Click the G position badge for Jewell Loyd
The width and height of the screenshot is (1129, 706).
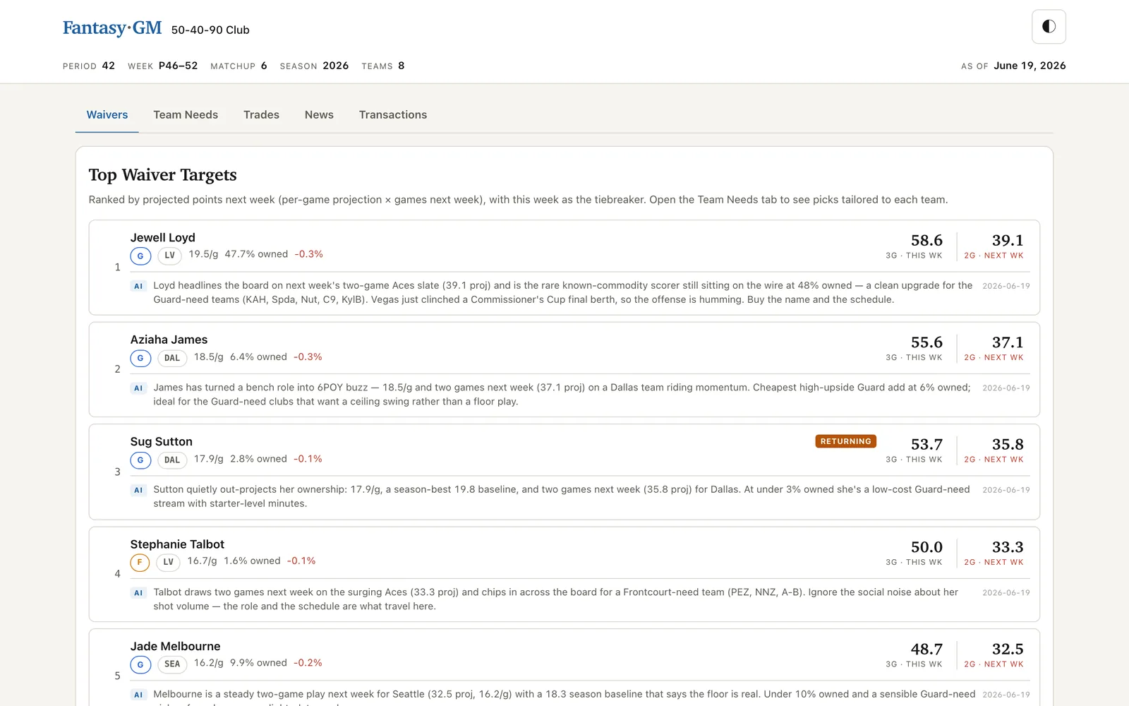tap(140, 256)
